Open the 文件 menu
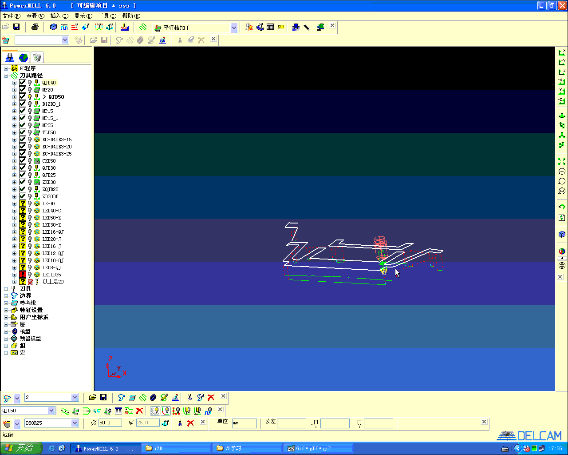 pos(11,16)
